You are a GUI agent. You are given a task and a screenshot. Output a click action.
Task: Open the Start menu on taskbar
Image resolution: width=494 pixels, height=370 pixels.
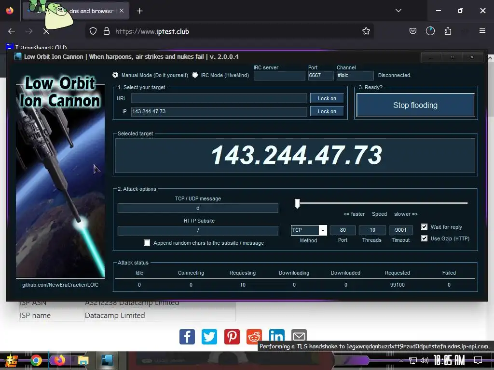(11, 360)
